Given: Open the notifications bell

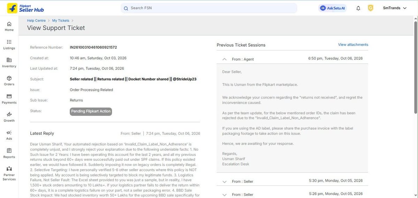Looking at the screenshot, I should [358, 8].
